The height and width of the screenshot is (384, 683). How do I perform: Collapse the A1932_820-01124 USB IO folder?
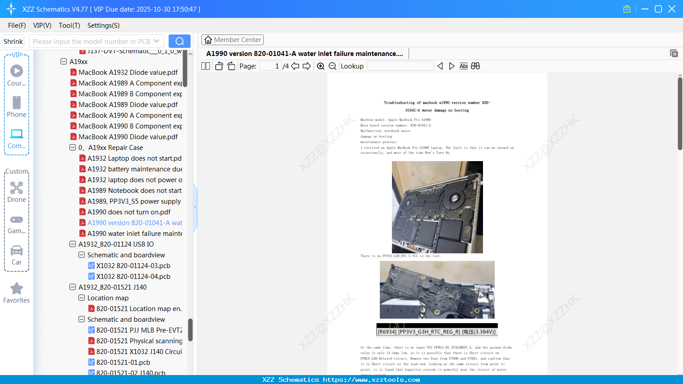(x=73, y=244)
